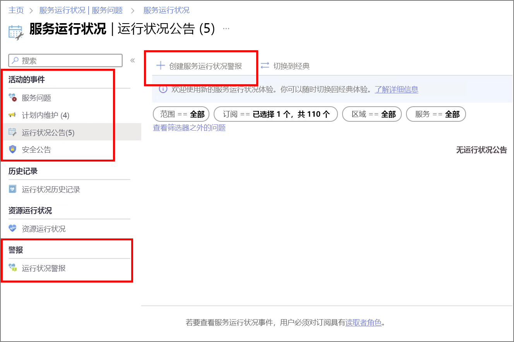Open 安全公告 in the sidebar
This screenshot has height=342, width=514.
(x=36, y=150)
